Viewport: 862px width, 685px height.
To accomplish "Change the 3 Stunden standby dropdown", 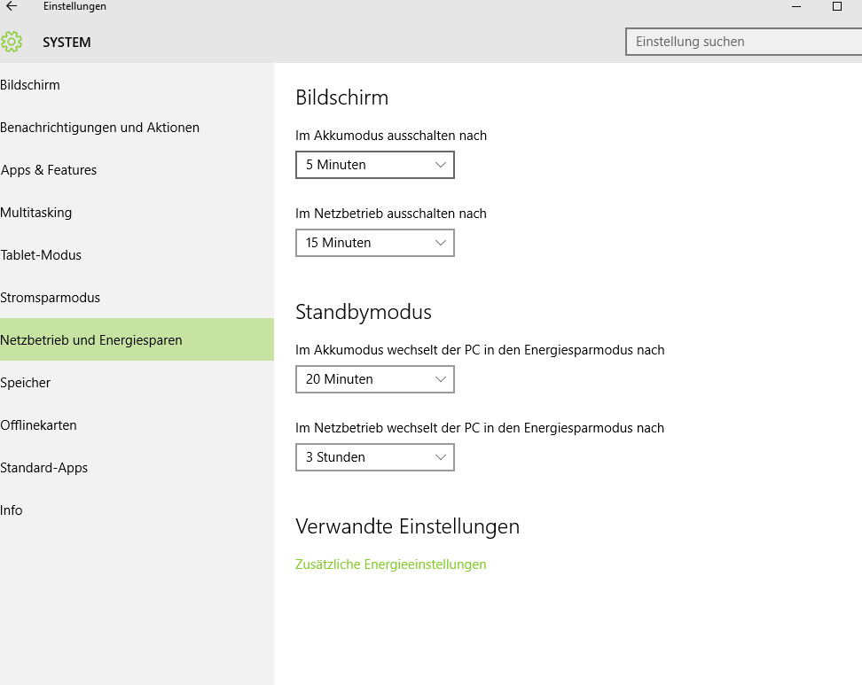I will (x=375, y=457).
